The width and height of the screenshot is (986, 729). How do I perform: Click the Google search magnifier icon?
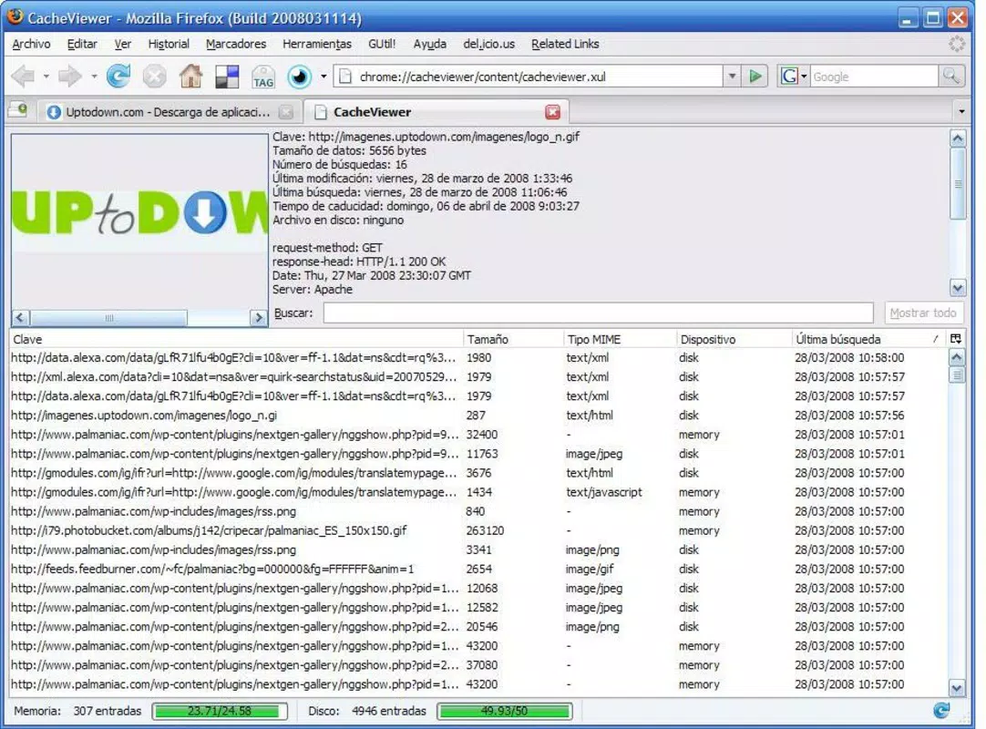[951, 77]
